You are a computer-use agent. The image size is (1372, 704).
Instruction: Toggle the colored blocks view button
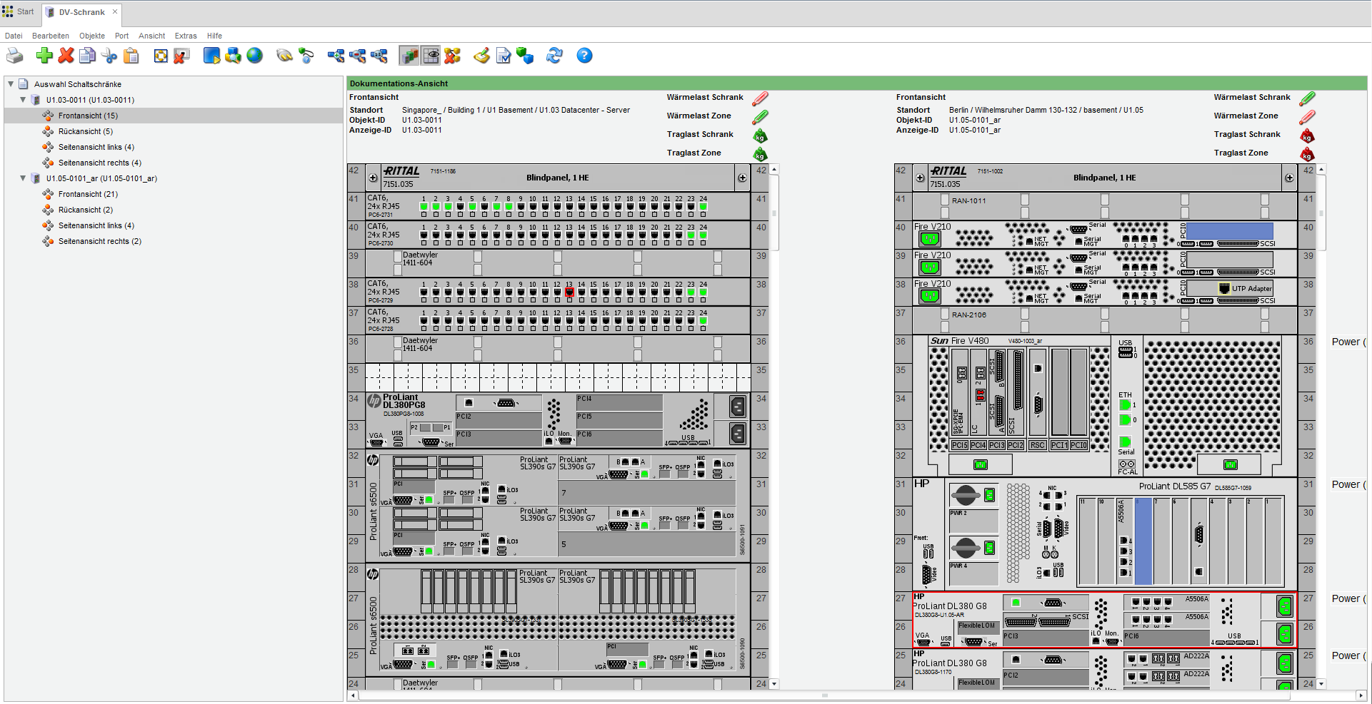[x=409, y=56]
